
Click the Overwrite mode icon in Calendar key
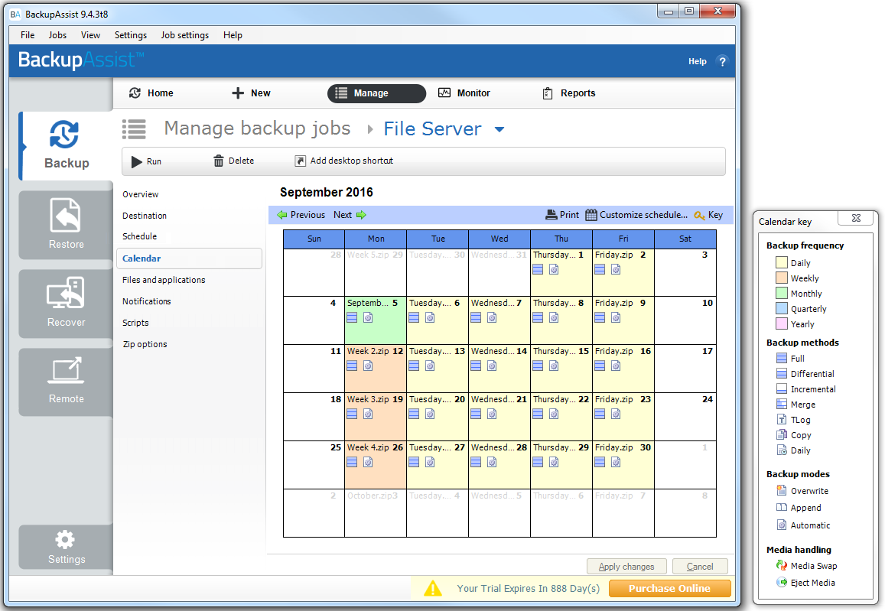click(x=782, y=490)
